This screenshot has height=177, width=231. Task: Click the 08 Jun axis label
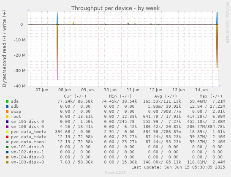coord(65,90)
